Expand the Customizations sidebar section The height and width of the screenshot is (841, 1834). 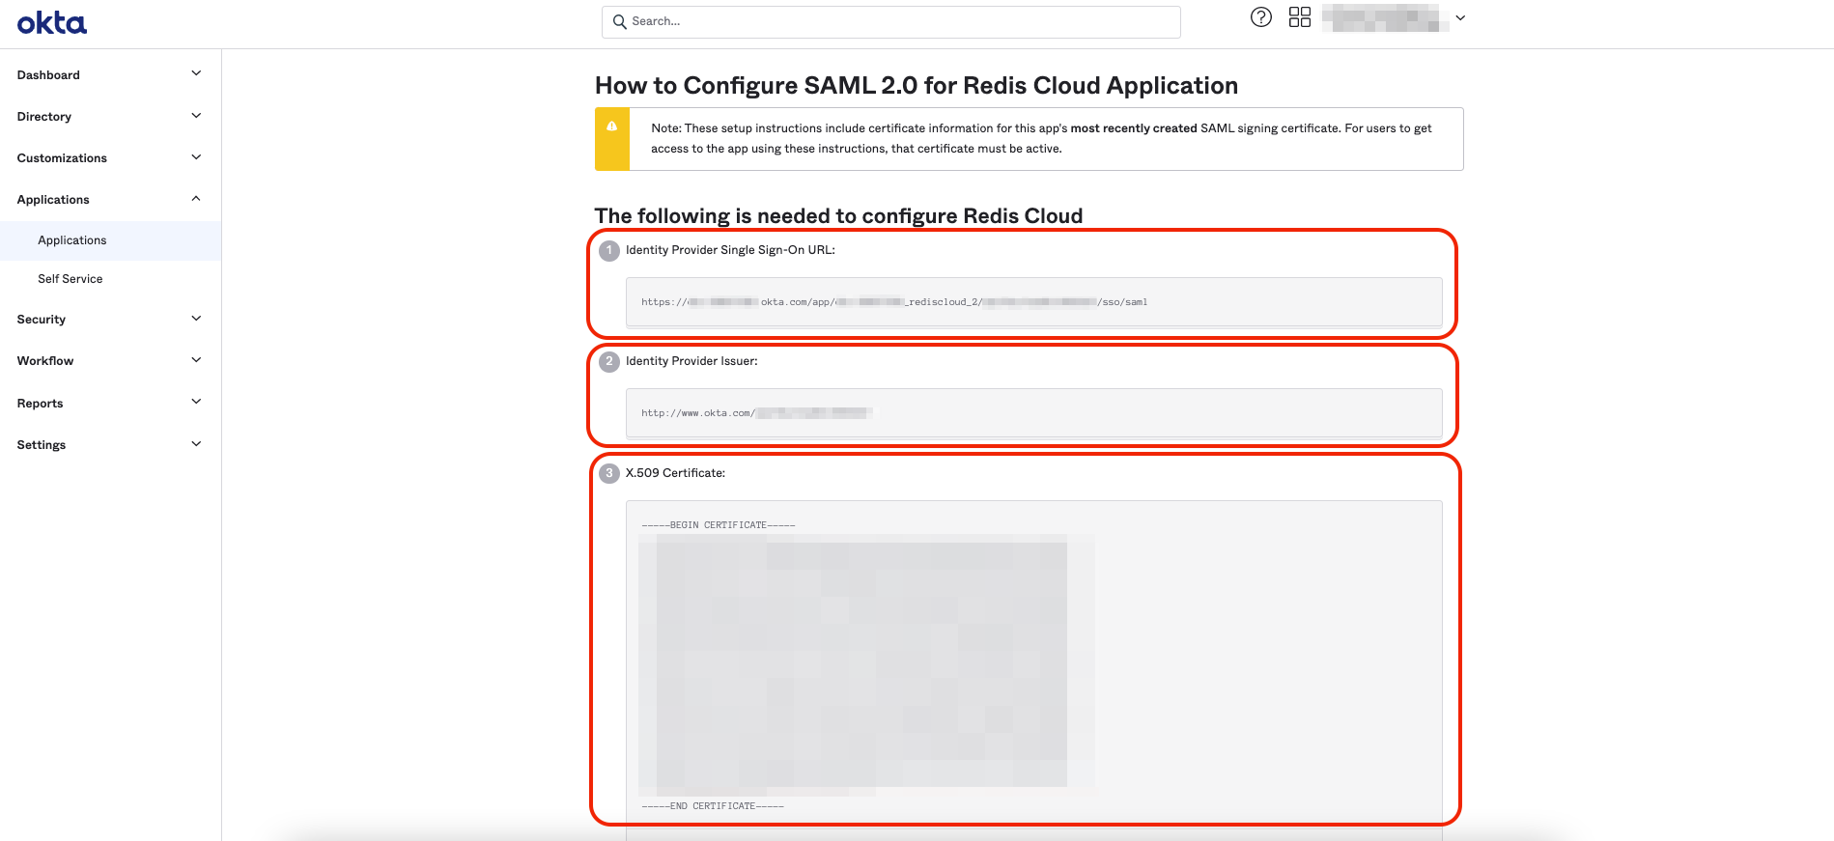[196, 157]
